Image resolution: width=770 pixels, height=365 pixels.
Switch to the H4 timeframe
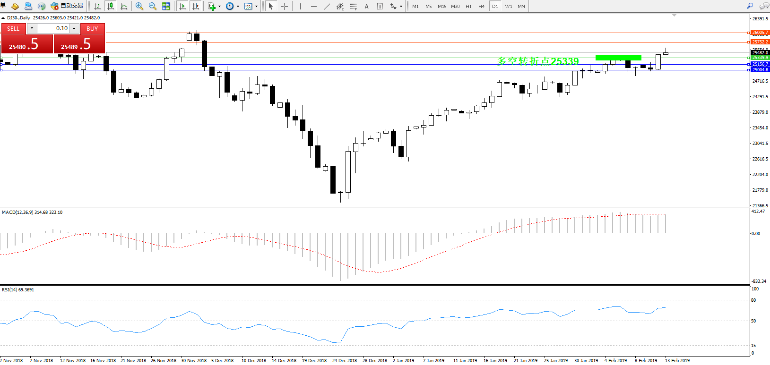tap(481, 6)
